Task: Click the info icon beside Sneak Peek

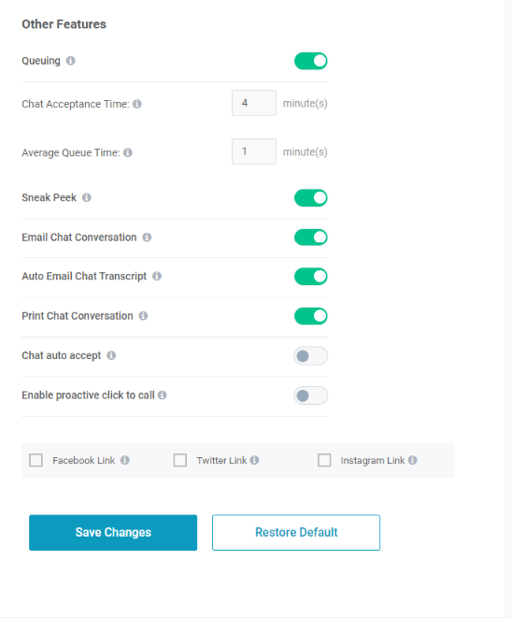Action: point(87,197)
